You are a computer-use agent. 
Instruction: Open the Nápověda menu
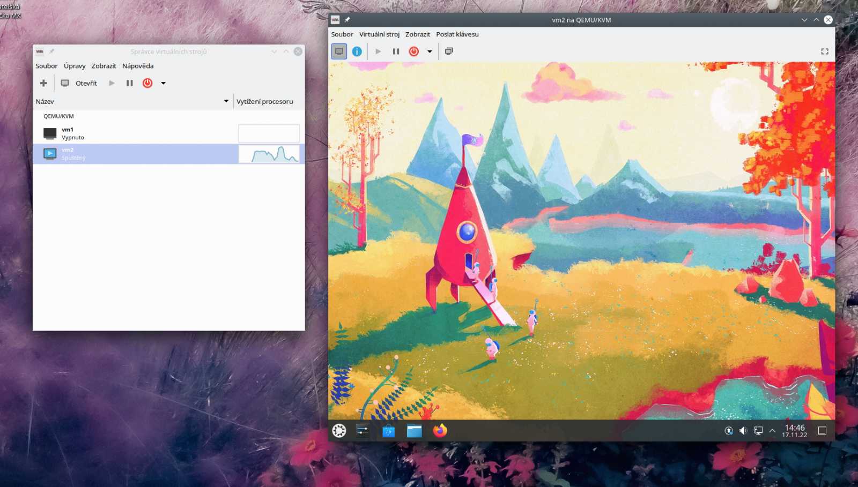point(138,66)
